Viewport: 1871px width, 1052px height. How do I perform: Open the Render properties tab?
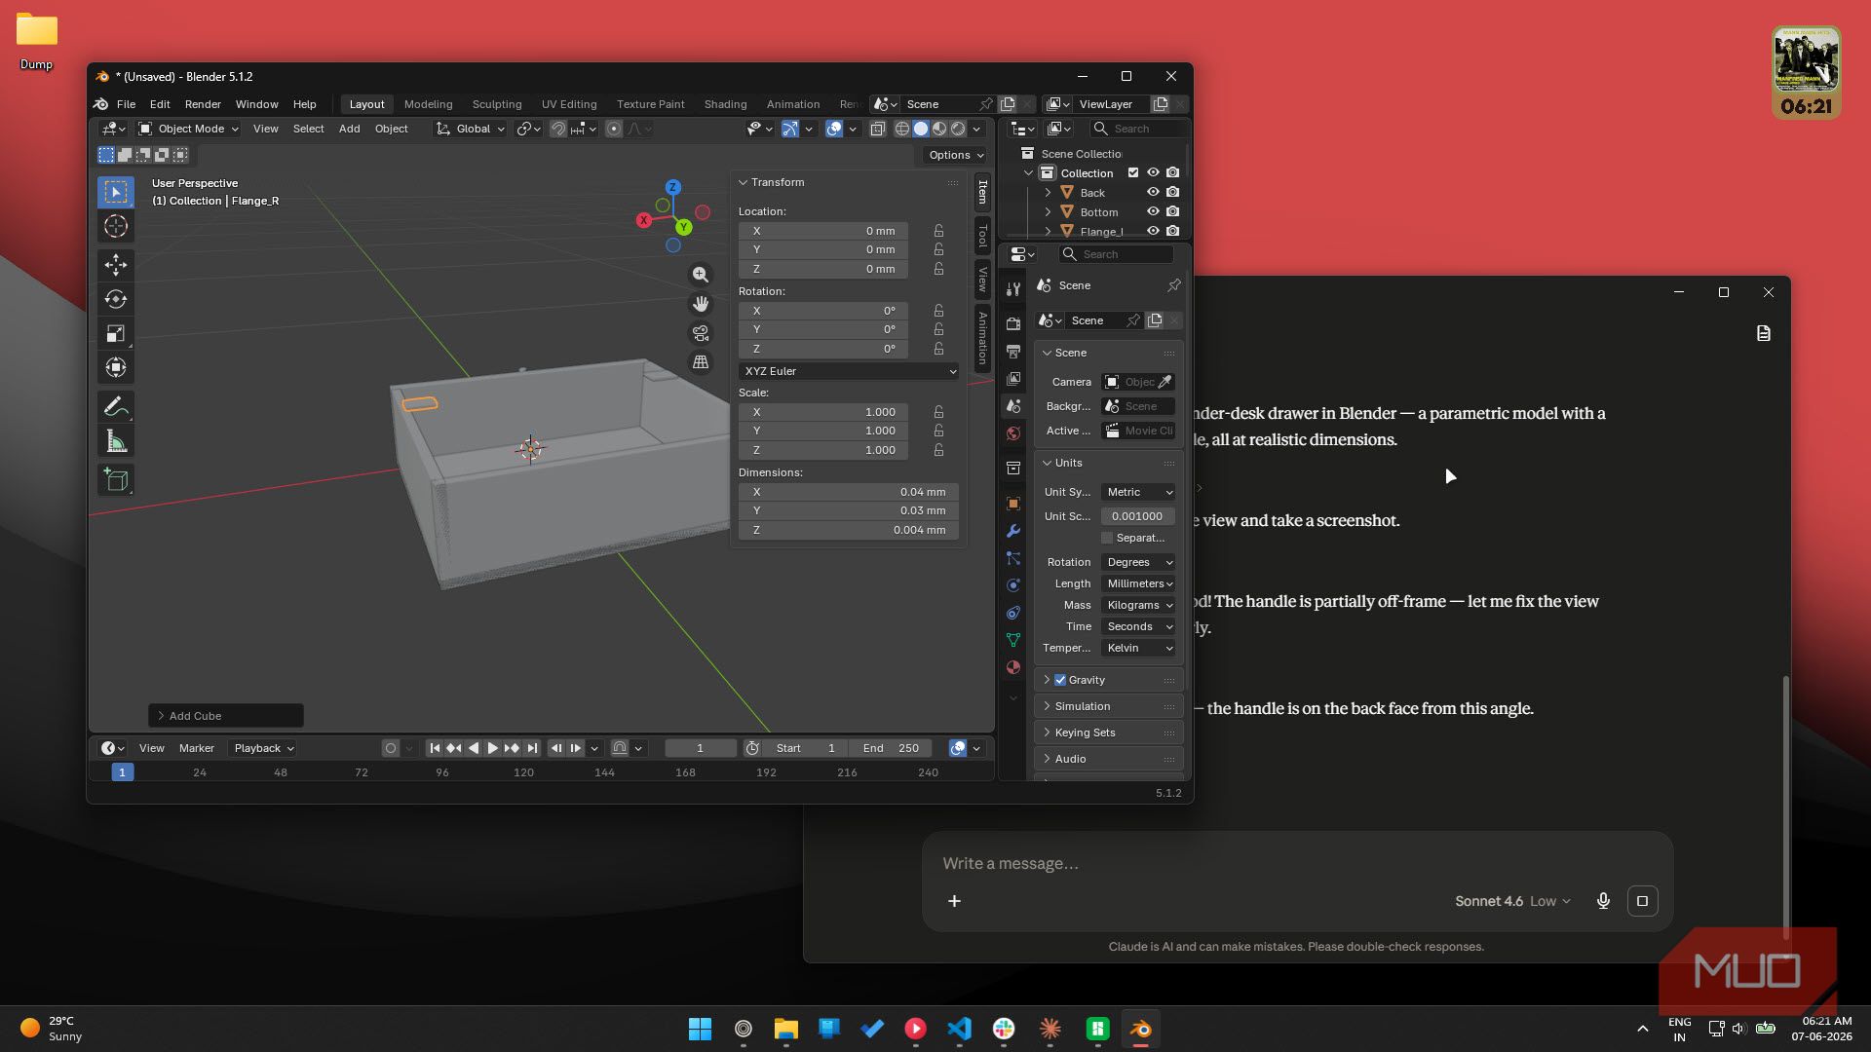(1013, 323)
